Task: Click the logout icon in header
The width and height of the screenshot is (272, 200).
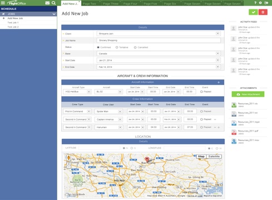Action: point(266,3)
